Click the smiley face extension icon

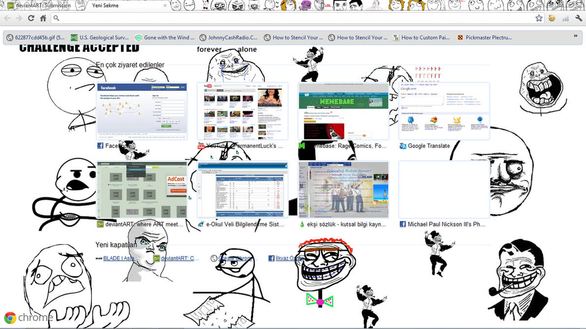click(x=552, y=18)
